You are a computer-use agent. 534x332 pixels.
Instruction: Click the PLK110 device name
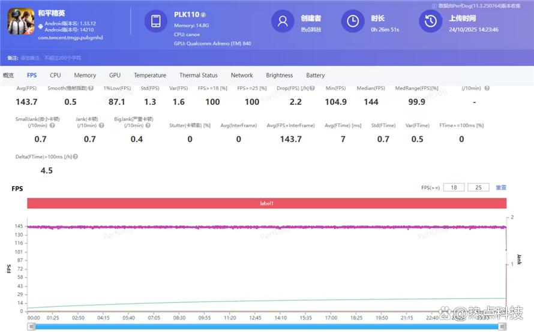pyautogui.click(x=187, y=14)
